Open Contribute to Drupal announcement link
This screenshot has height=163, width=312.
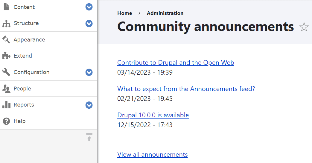coord(176,63)
